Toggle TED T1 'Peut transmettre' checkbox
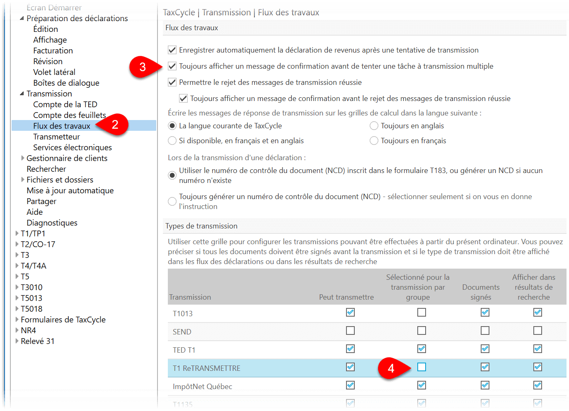This screenshot has height=411, width=569. [x=350, y=349]
